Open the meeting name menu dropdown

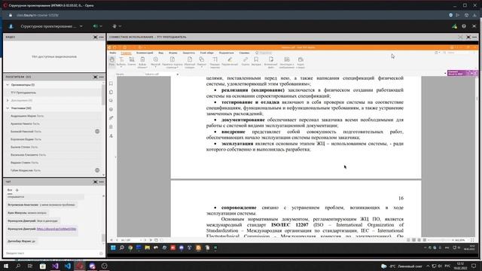pyautogui.click(x=81, y=26)
